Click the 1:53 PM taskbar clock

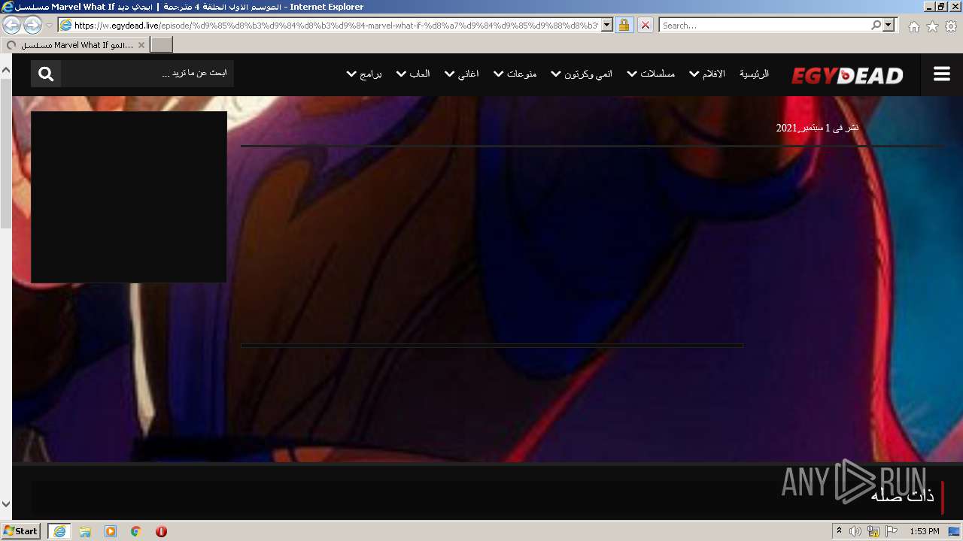tap(925, 531)
